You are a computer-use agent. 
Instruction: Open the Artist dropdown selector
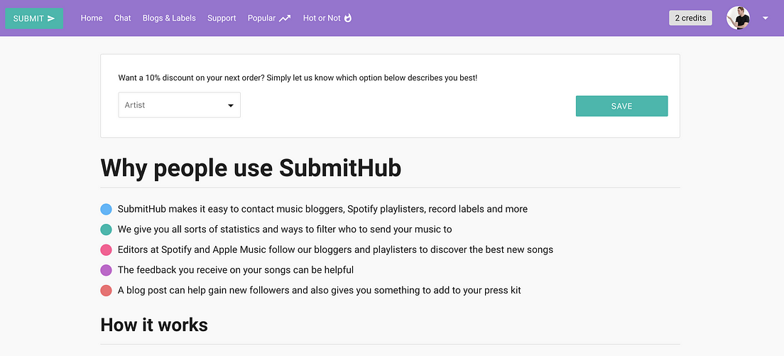[180, 105]
